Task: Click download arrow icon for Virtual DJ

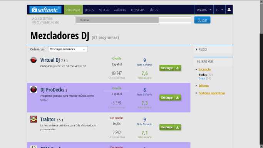Action: pos(178,68)
